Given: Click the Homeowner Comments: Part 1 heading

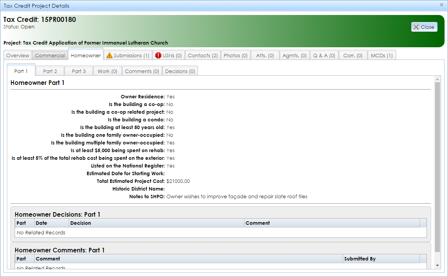Looking at the screenshot, I should pyautogui.click(x=60, y=250).
